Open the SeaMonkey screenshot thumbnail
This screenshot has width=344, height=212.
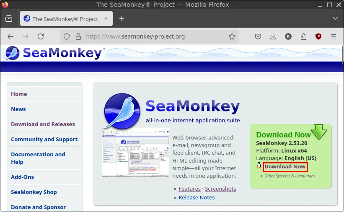pyautogui.click(x=136, y=152)
